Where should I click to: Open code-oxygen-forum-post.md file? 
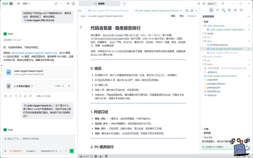click(x=222, y=76)
